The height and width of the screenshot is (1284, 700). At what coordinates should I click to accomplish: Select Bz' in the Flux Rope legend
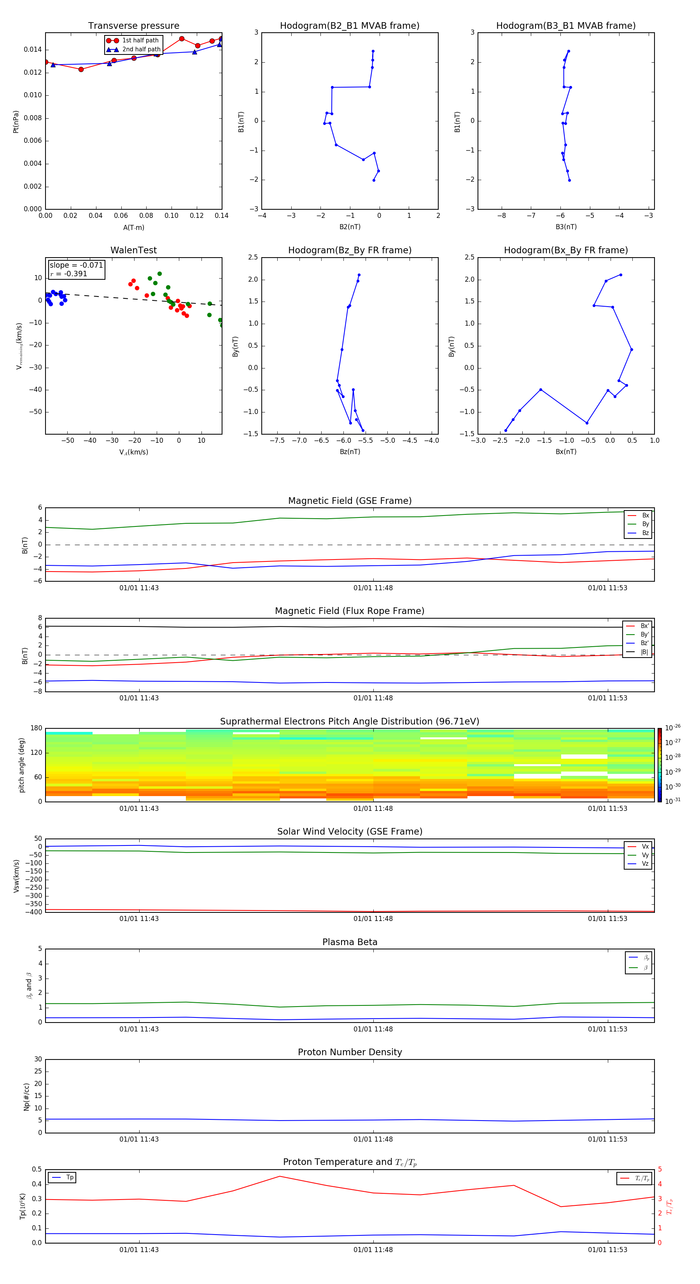[x=637, y=643]
